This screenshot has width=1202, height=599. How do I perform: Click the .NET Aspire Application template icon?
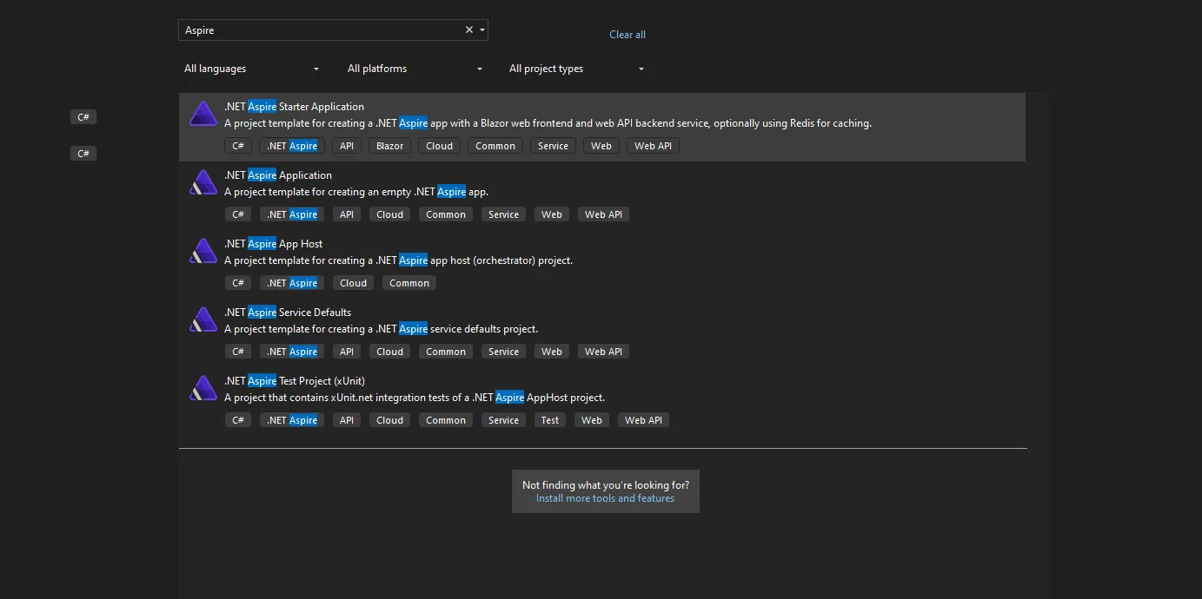[x=203, y=183]
